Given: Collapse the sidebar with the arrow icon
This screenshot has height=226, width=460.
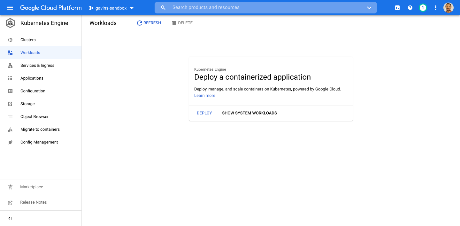Looking at the screenshot, I should pyautogui.click(x=10, y=218).
